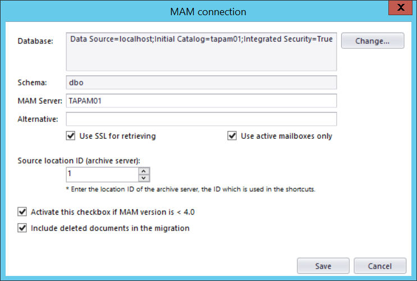Screen dimensions: 417x281
Task: Uncheck Use active mailboxes only
Action: (232, 136)
